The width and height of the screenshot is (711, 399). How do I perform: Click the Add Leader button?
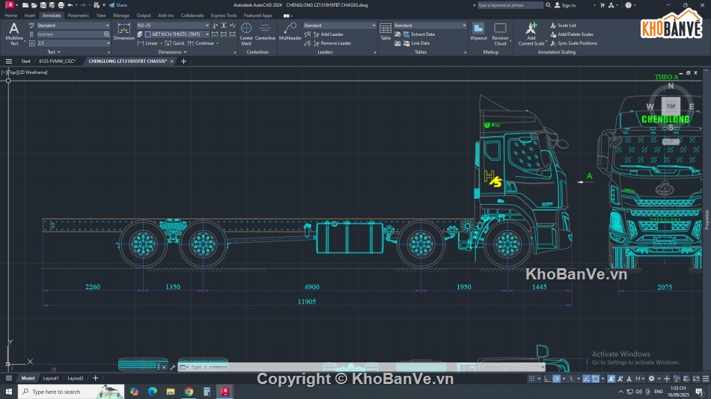click(x=329, y=34)
